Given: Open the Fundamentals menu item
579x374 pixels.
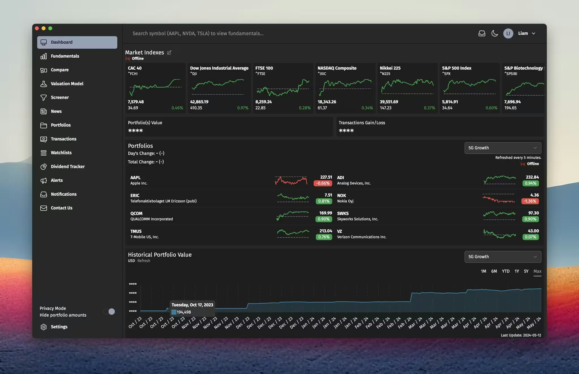Looking at the screenshot, I should (x=77, y=56).
